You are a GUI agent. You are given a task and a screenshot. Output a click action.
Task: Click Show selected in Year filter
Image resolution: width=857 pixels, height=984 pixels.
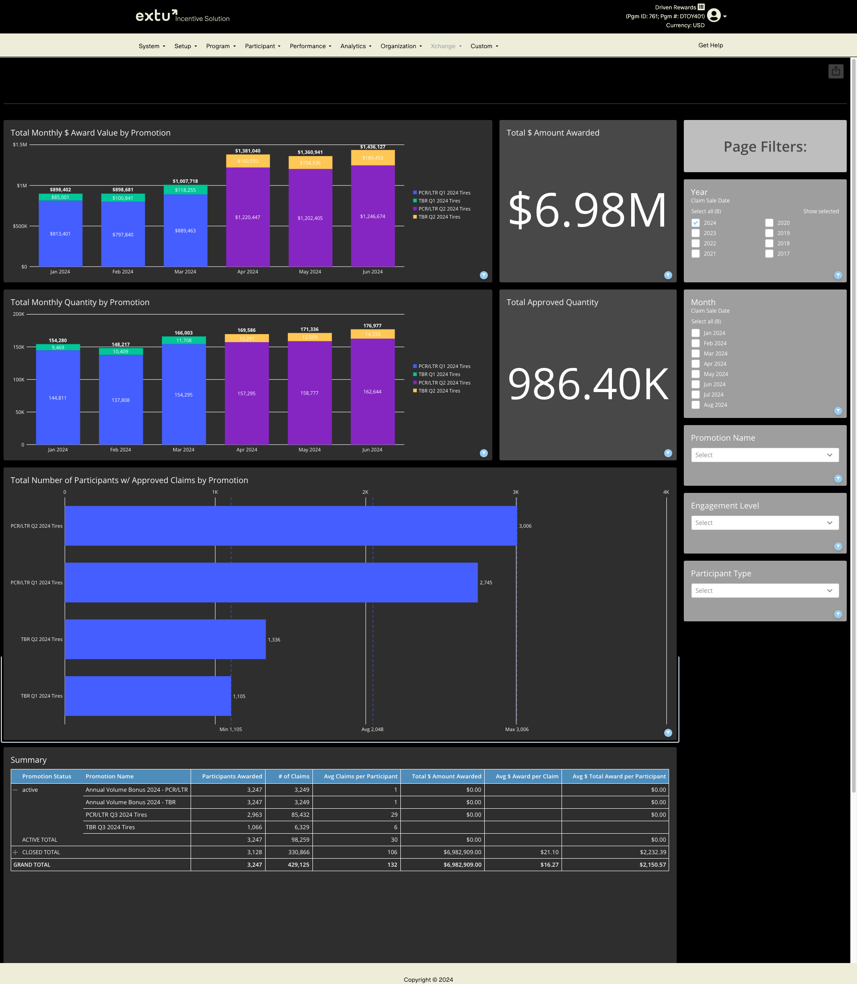coord(821,211)
